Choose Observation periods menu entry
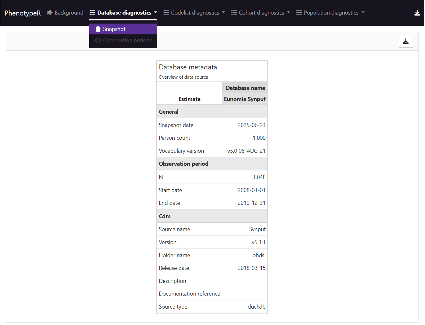The height and width of the screenshot is (325, 425). pos(127,40)
